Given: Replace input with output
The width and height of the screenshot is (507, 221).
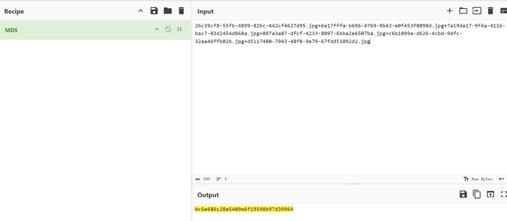Looking at the screenshot, I should pos(490,194).
